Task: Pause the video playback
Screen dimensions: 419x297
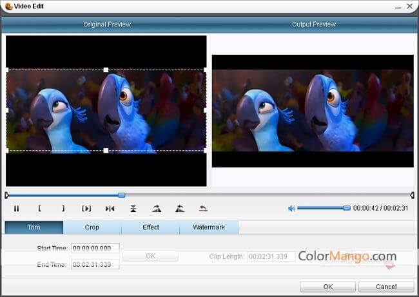Action: coord(16,209)
